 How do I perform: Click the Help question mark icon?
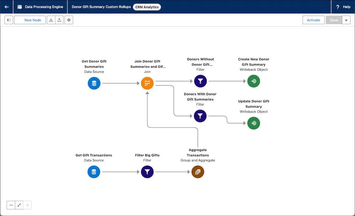338,7
